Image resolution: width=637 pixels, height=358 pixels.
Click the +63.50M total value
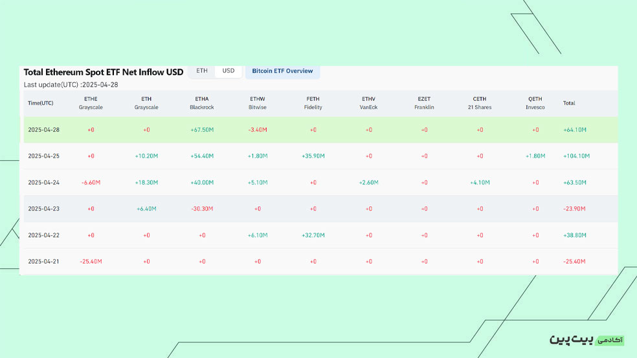tap(575, 182)
